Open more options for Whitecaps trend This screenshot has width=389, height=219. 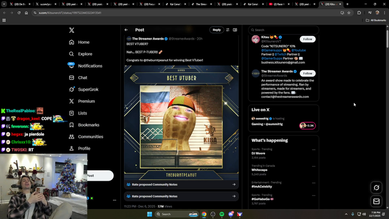(x=314, y=166)
